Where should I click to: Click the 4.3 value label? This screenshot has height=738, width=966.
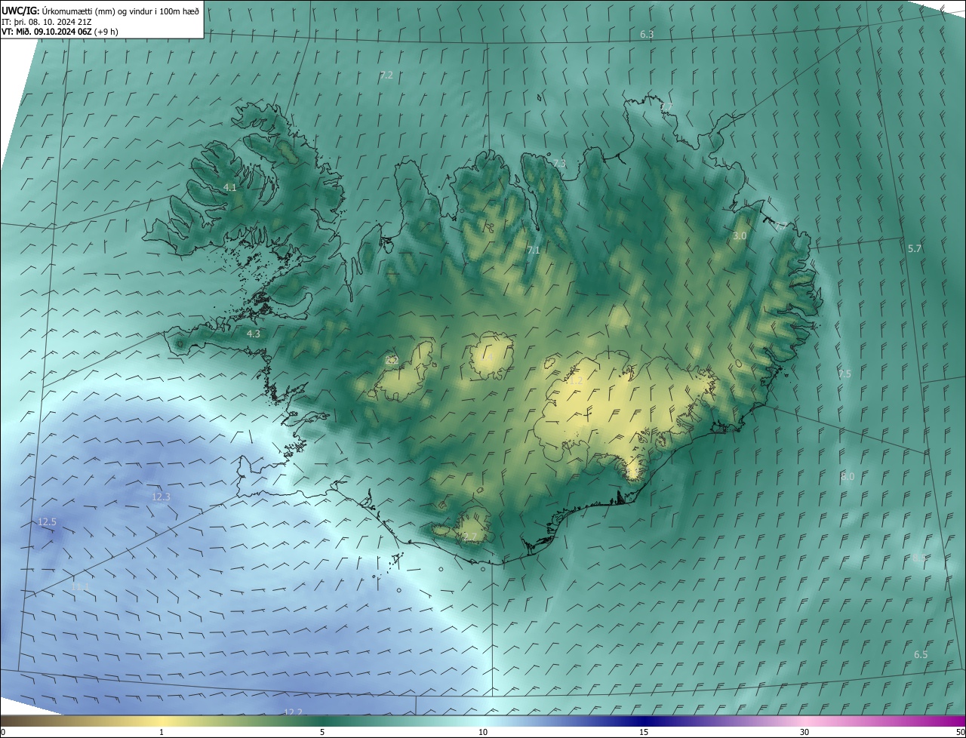click(254, 334)
